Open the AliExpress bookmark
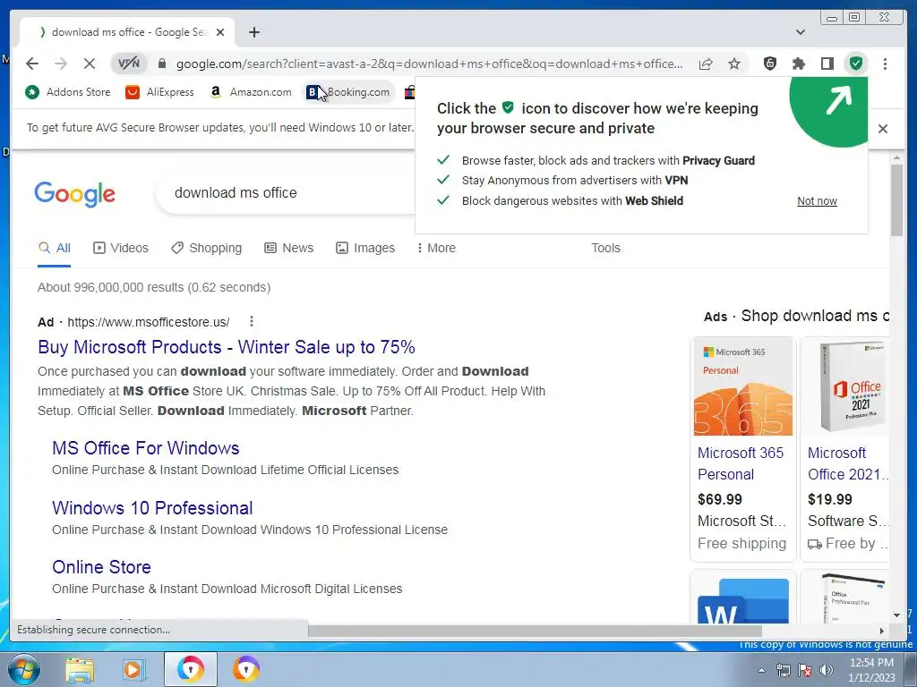Screen dimensions: 917x687 [159, 92]
